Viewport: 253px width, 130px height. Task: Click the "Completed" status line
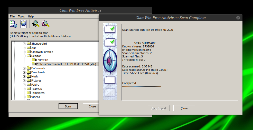tap(129, 83)
